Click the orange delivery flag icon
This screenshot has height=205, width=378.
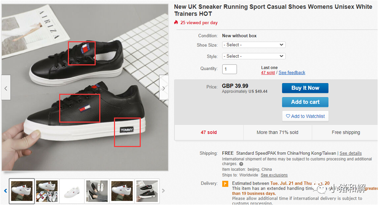[x=225, y=184]
